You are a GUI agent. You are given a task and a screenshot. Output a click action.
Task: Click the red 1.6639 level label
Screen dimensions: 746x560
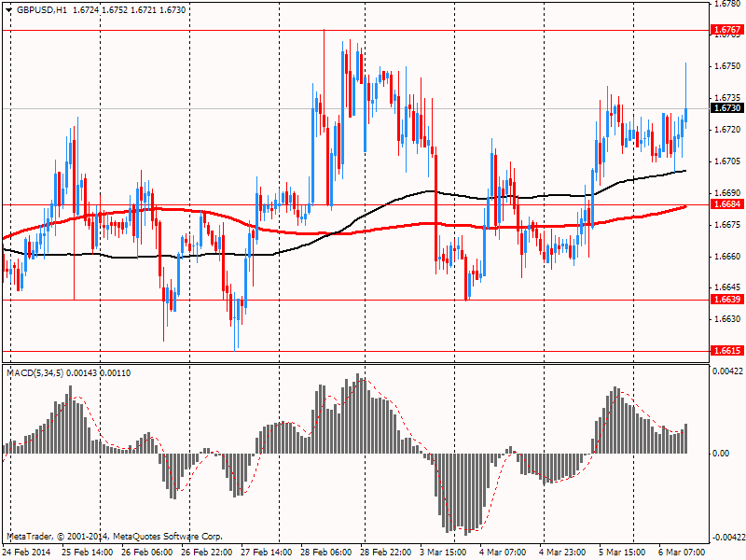(x=726, y=300)
